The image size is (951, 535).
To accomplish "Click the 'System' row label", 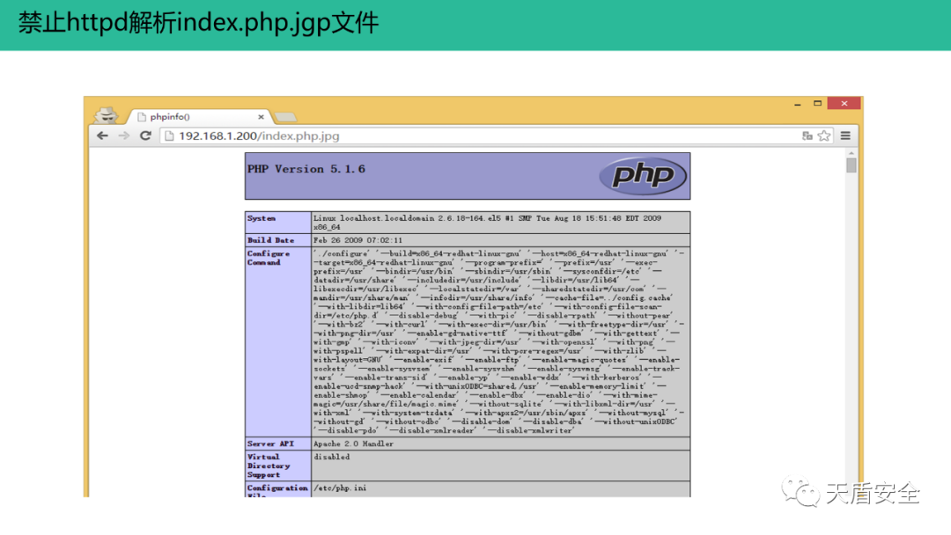I will click(x=262, y=218).
